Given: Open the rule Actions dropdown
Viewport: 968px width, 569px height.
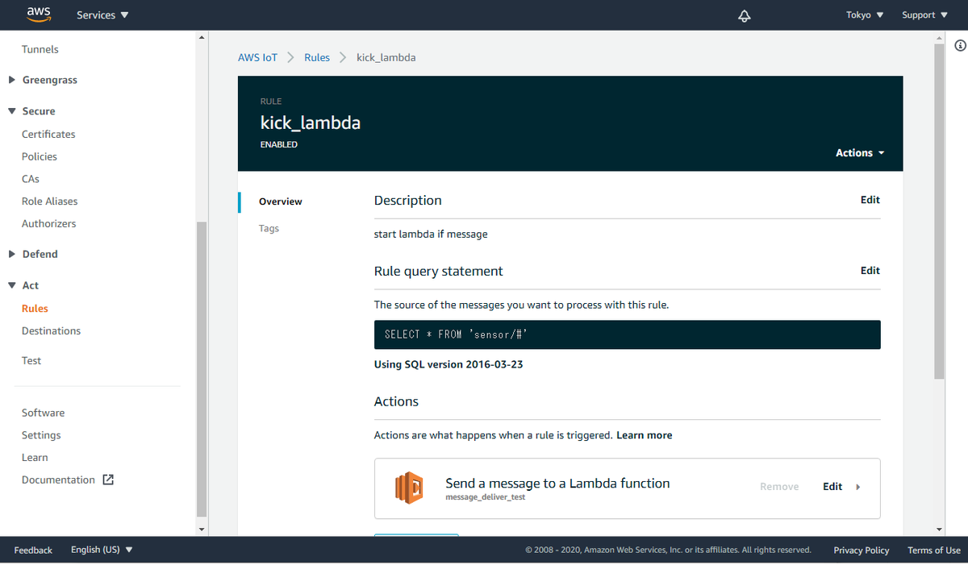Looking at the screenshot, I should (x=860, y=153).
